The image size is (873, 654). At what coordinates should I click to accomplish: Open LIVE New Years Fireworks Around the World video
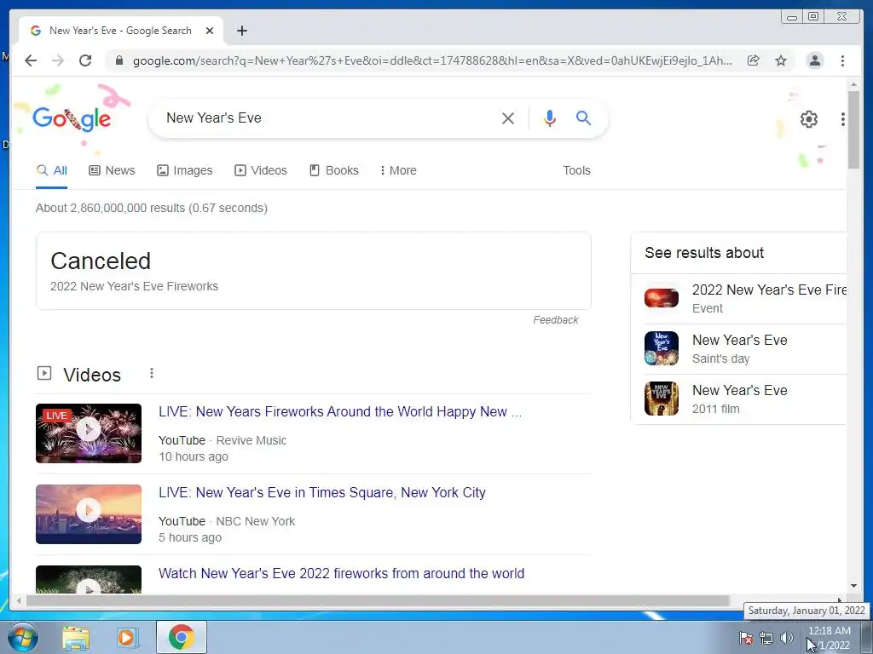tap(340, 411)
